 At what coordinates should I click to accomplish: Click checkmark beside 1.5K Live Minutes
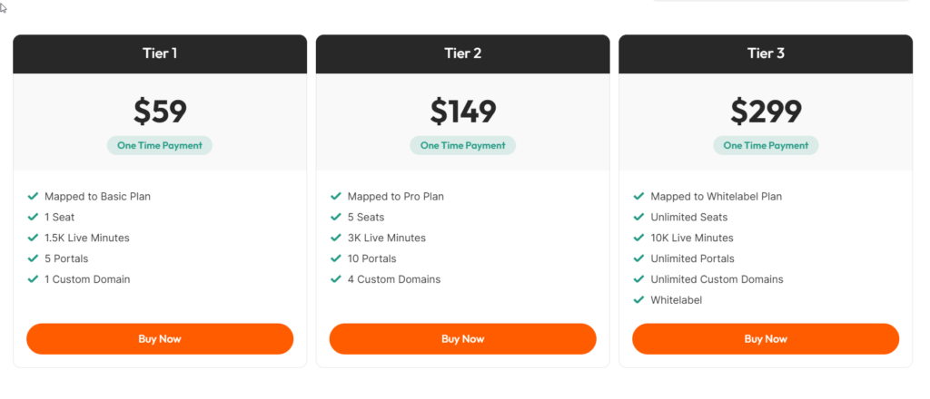click(x=34, y=238)
